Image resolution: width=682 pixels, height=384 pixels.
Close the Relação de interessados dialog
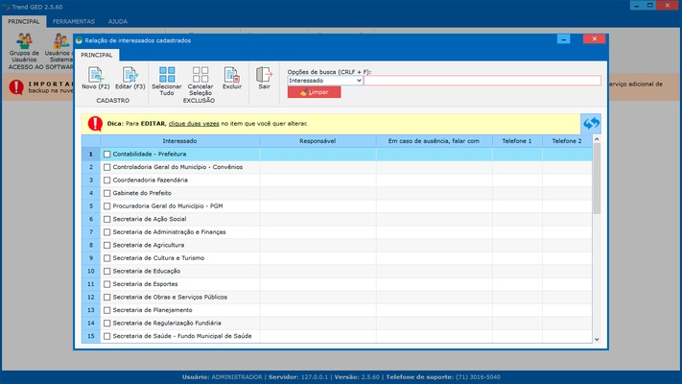pos(595,39)
